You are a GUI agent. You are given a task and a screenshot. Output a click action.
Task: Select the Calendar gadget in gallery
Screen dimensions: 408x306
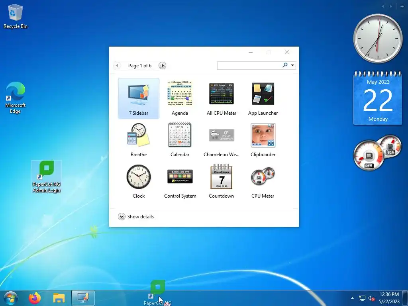point(180,140)
